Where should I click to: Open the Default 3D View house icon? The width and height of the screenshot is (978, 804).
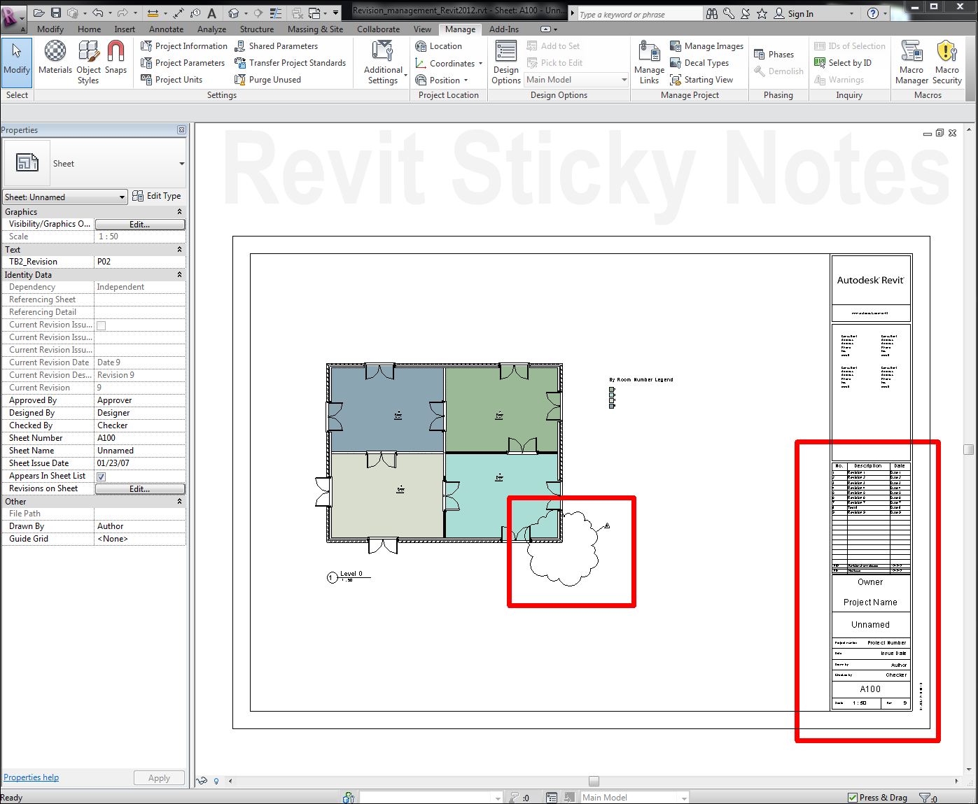coord(234,13)
